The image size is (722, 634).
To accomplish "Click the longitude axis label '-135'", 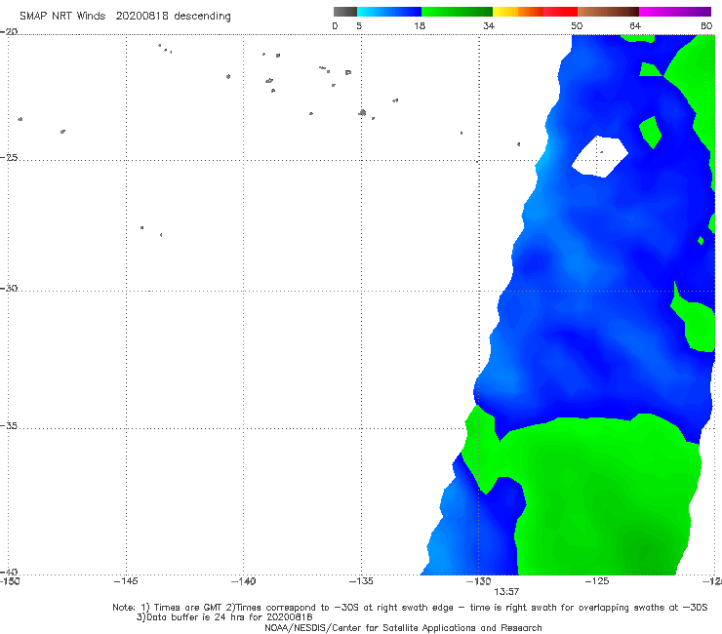I will point(361,581).
